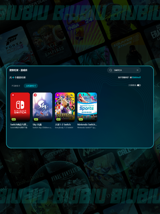Clear the SWITCH search text with X
This screenshot has height=214, width=160.
pos(137,70)
